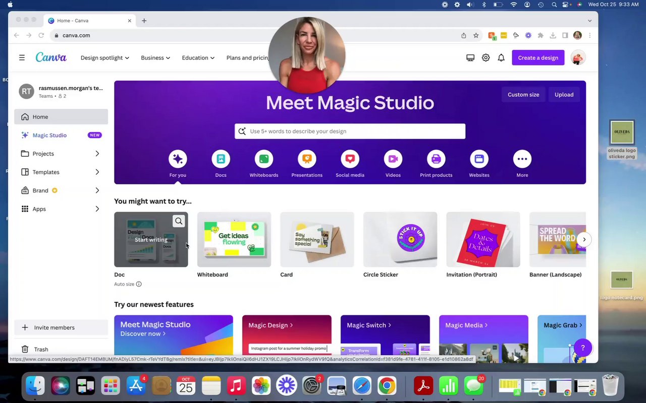Go to Home in the sidebar
The height and width of the screenshot is (403, 646).
pos(61,116)
